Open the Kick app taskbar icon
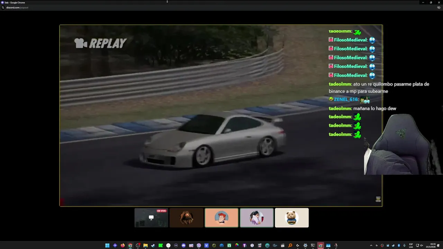 [x=161, y=246]
